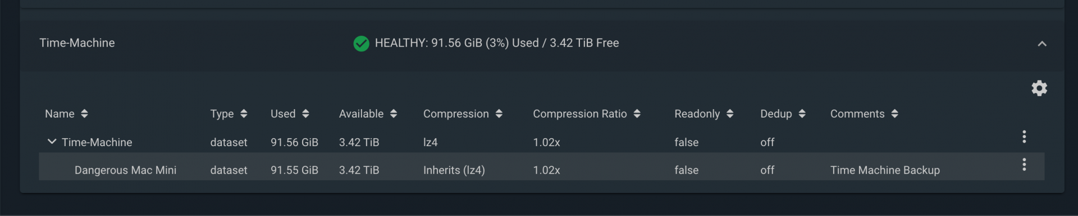Click the HEALTHY usage status text
This screenshot has width=1078, height=216.
pyautogui.click(x=497, y=43)
